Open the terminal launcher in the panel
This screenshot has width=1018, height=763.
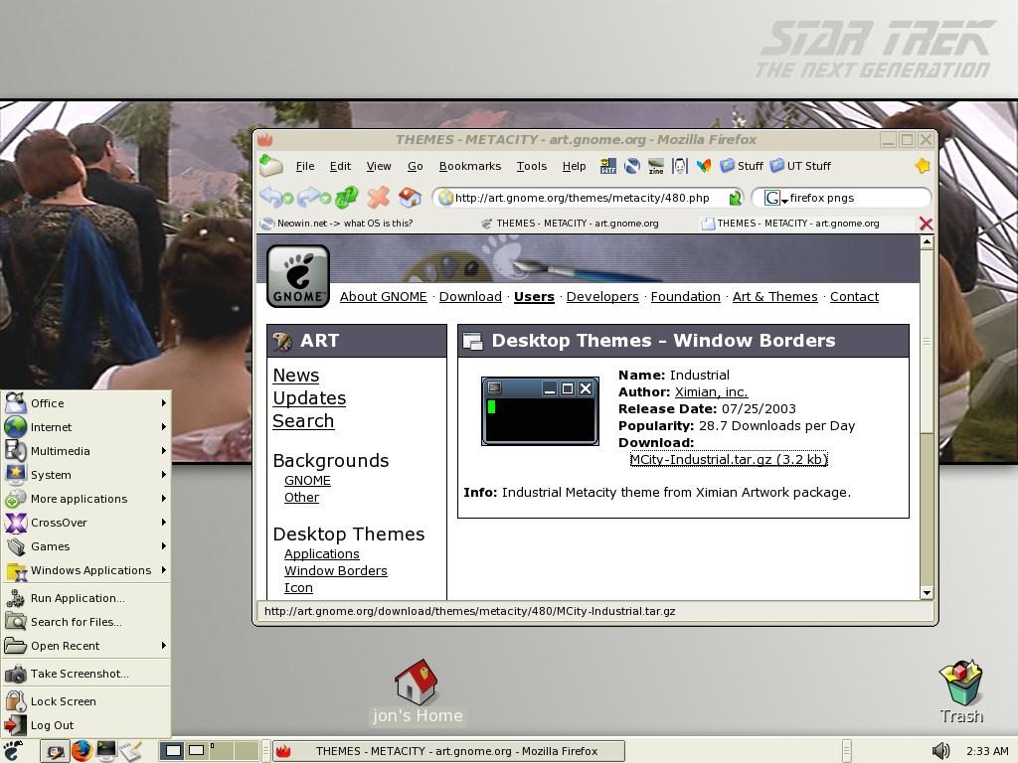[106, 750]
